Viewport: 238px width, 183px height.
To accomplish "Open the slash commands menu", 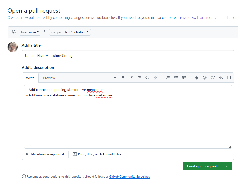I will tap(229, 78).
